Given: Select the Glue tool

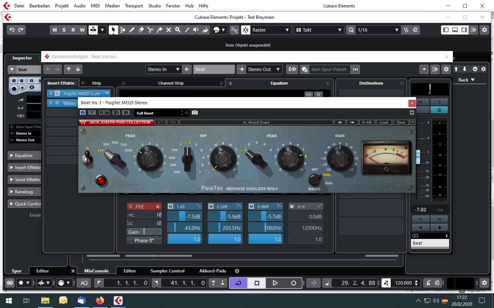Looking at the screenshot, I should point(159,30).
